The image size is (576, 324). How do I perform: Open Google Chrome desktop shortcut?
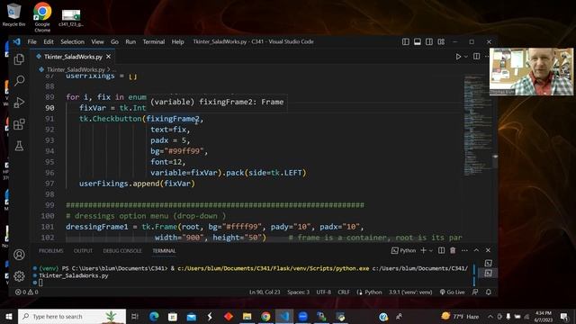coord(42,17)
